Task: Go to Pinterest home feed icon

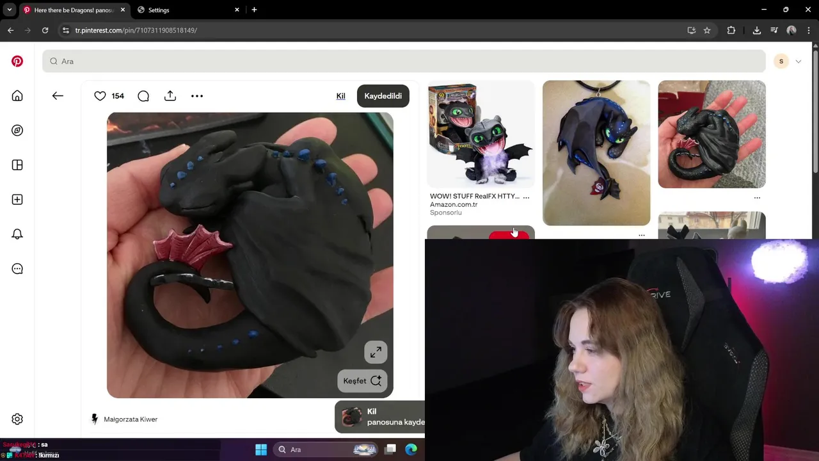Action: (x=17, y=96)
